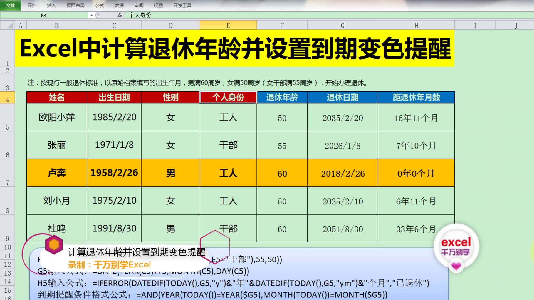Click the 姓名 header cell
Screen dimensions: 534x300
tap(57, 97)
